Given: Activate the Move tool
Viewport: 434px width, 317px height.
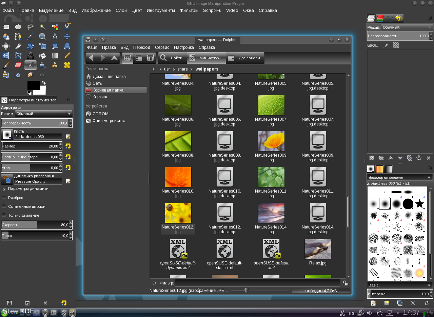Looking at the screenshot, I should click(x=67, y=37).
